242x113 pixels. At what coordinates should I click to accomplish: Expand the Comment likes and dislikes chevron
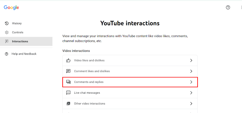(191, 71)
